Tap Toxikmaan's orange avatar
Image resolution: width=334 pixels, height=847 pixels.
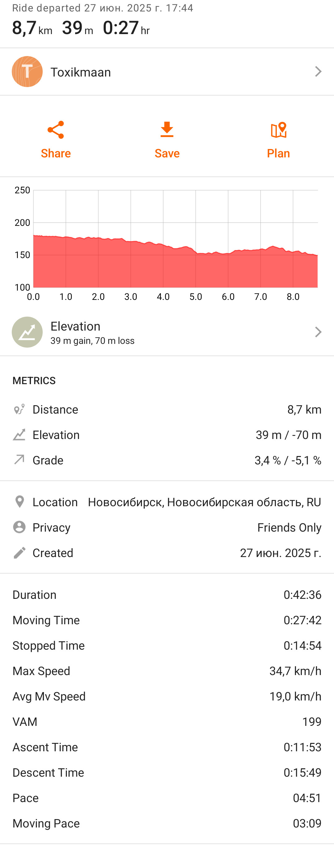pyautogui.click(x=27, y=72)
